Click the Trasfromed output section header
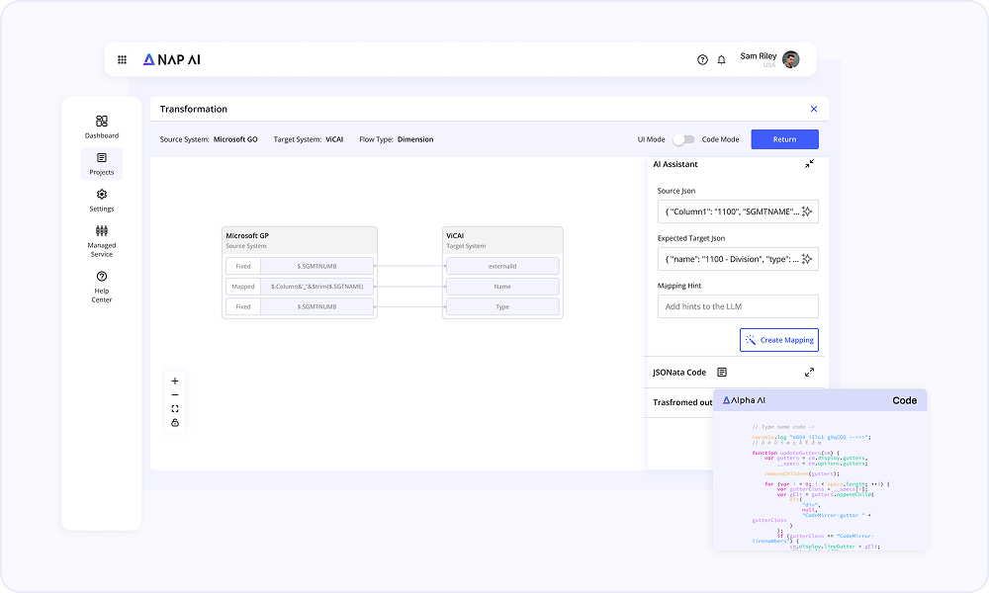This screenshot has width=989, height=593. 682,402
